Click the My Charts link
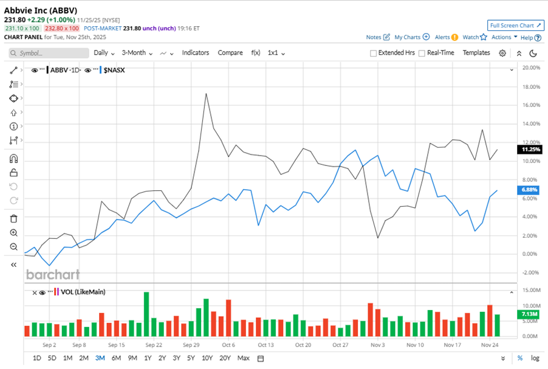This screenshot has width=548, height=369. [407, 37]
